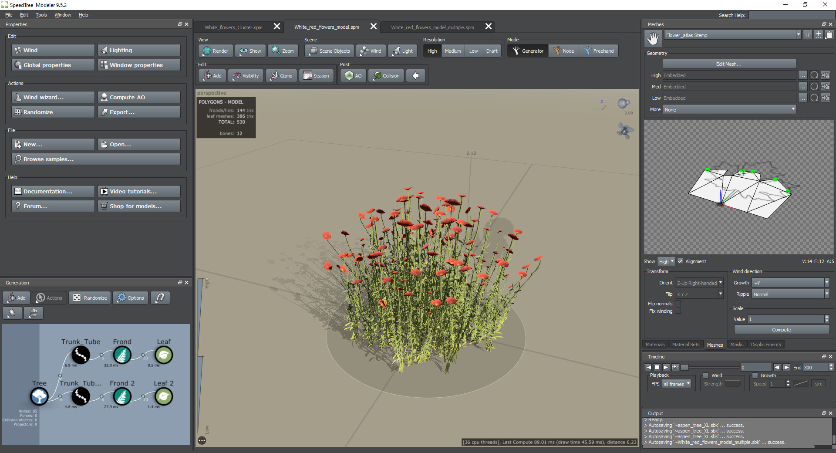Open the Tools menu
Screen dimensions: 836x453
tap(41, 15)
